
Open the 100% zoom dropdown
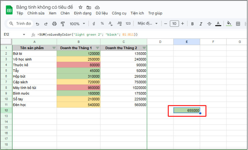(x=77, y=24)
